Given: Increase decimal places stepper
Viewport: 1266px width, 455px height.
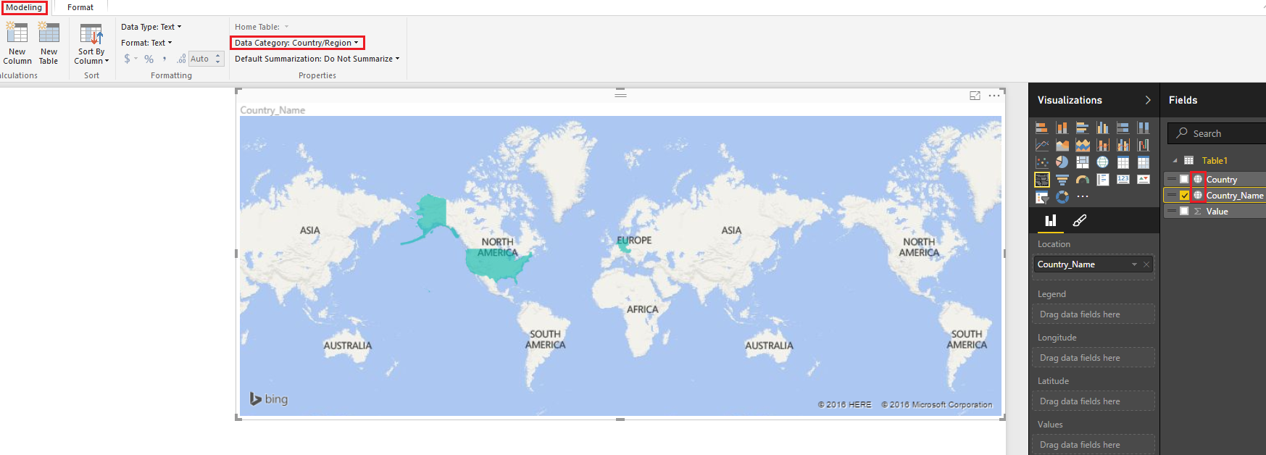Looking at the screenshot, I should (x=217, y=56).
